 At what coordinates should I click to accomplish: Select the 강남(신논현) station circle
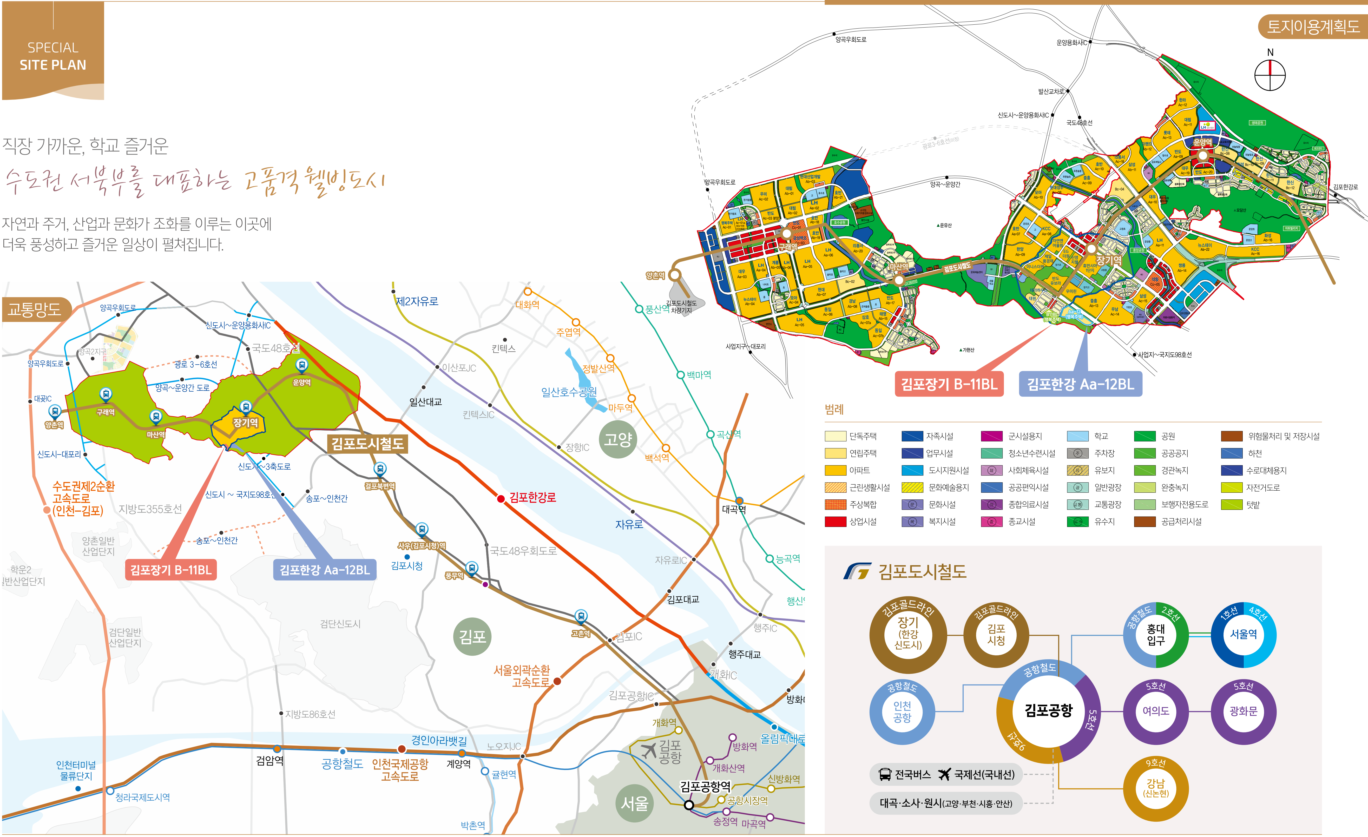(x=1156, y=789)
